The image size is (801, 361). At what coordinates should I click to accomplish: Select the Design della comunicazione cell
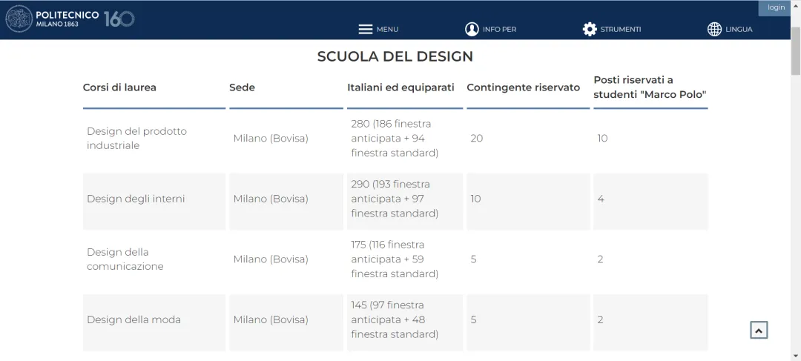pos(154,259)
